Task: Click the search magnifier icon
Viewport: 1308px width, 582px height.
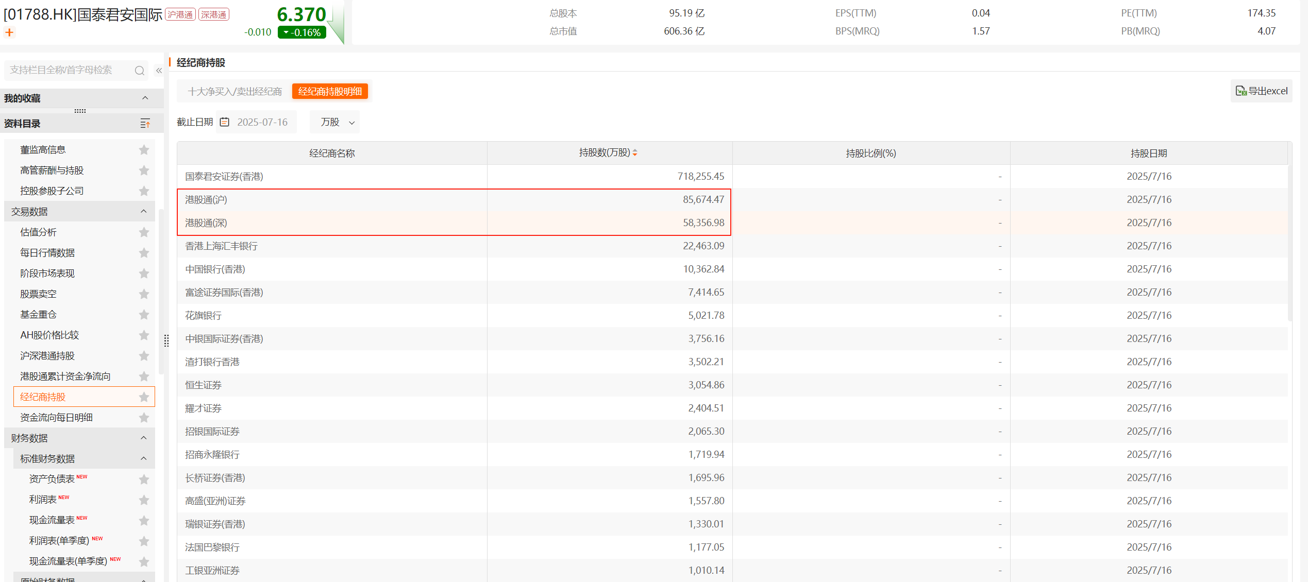Action: (x=140, y=71)
